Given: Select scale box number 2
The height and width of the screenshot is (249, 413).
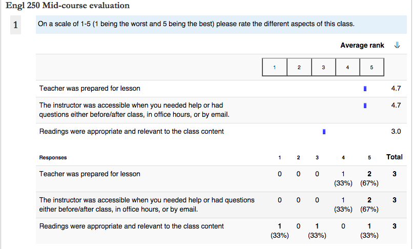Looking at the screenshot, I should [299, 68].
